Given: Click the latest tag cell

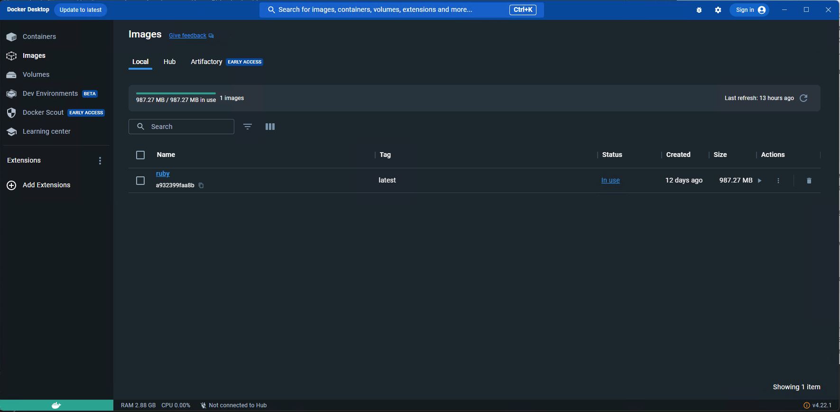Looking at the screenshot, I should point(387,180).
